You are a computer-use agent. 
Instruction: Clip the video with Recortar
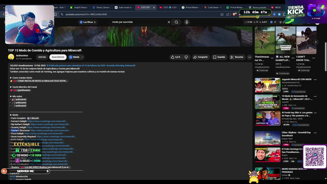point(237,57)
